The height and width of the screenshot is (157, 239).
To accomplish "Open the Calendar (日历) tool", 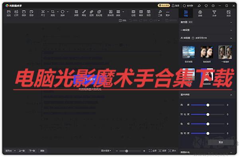I will tap(149, 13).
